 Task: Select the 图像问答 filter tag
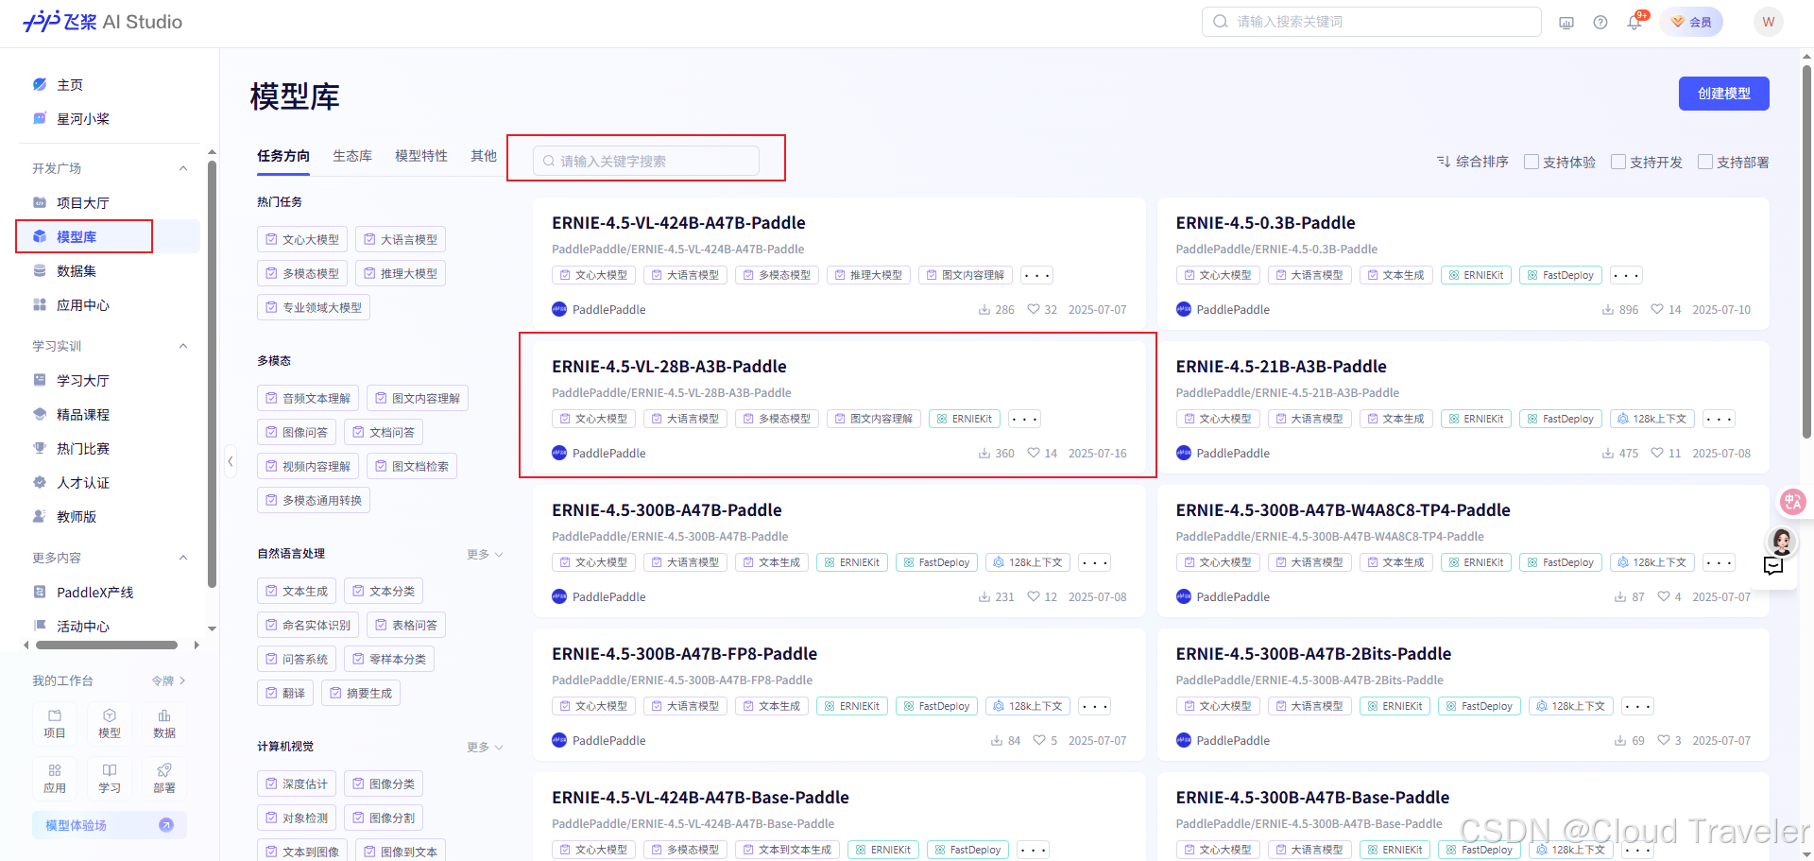(297, 433)
